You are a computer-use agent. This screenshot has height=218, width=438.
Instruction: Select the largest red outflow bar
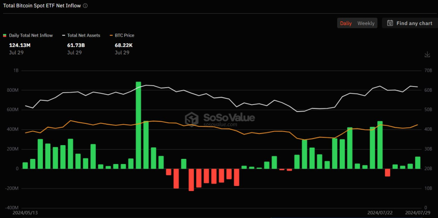tap(191, 179)
